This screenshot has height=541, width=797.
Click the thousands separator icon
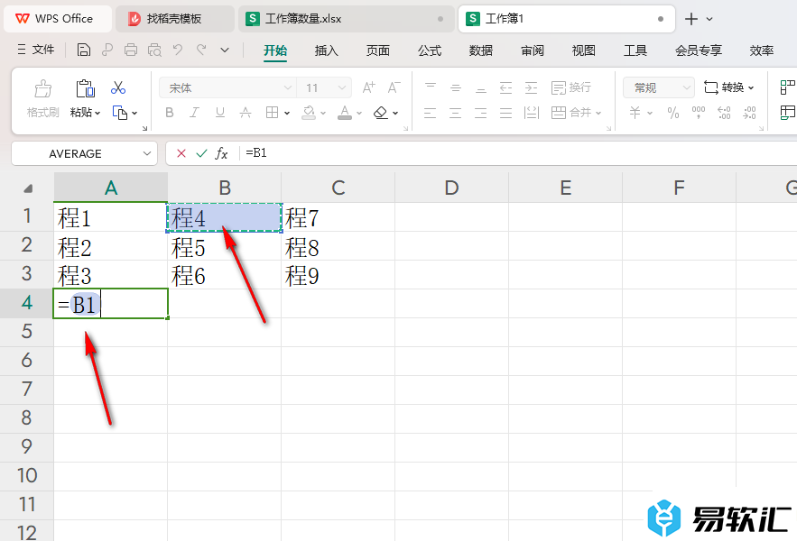[699, 113]
